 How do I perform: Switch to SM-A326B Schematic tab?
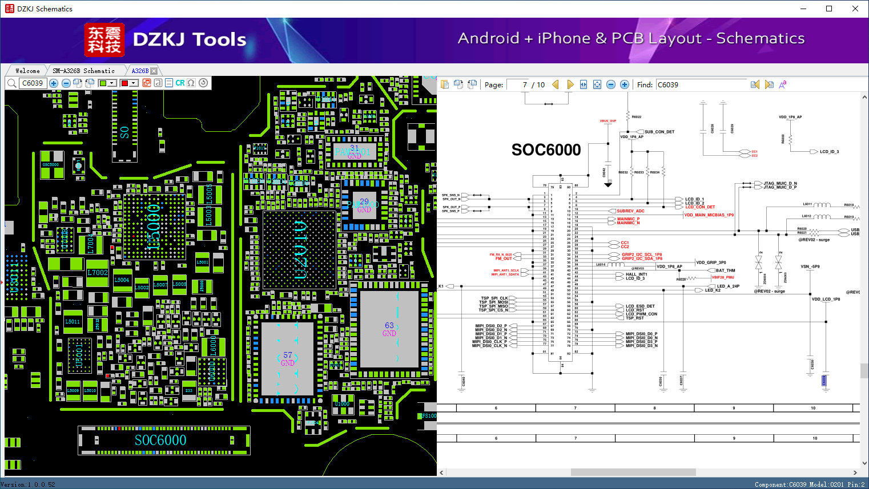click(x=83, y=71)
